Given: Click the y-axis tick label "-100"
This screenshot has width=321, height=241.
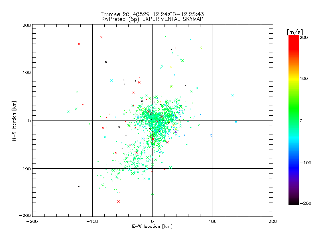Looking at the screenshot, I should point(25,169).
